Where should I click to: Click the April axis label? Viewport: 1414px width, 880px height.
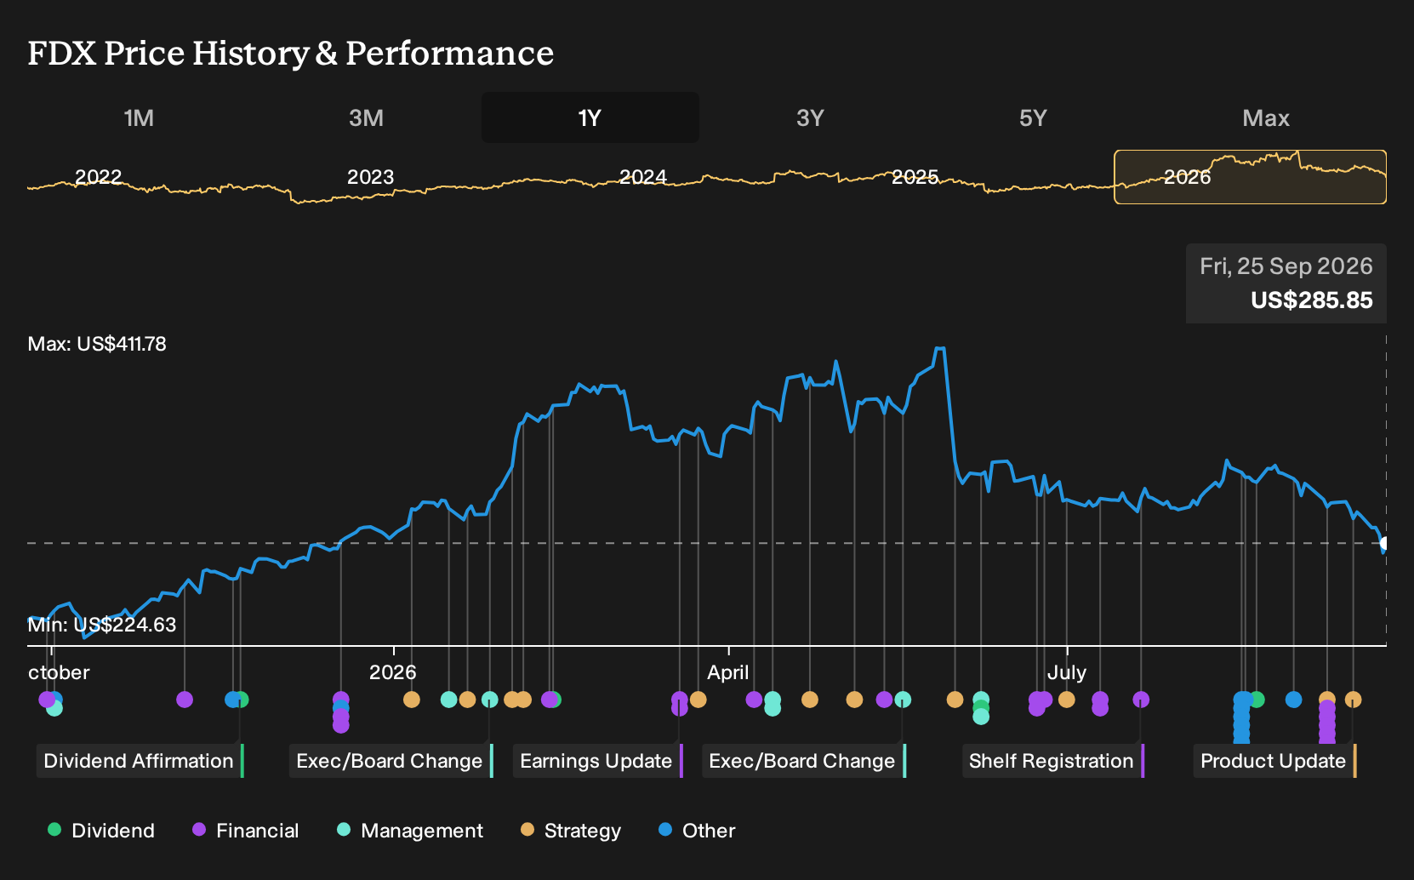tap(728, 672)
